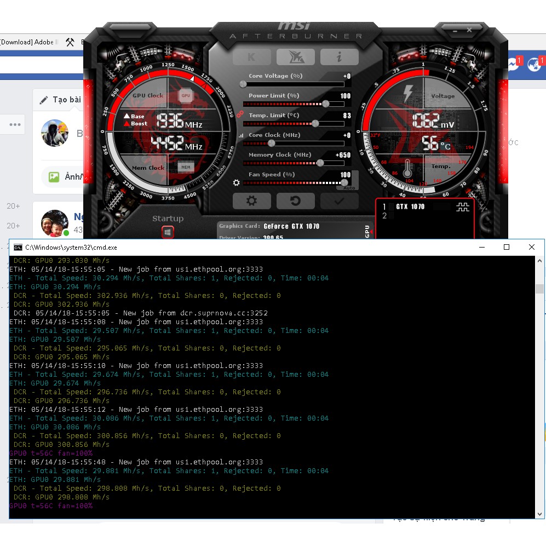The height and width of the screenshot is (546, 546).
Task: Reset overclock settings to default
Action: 295,201
